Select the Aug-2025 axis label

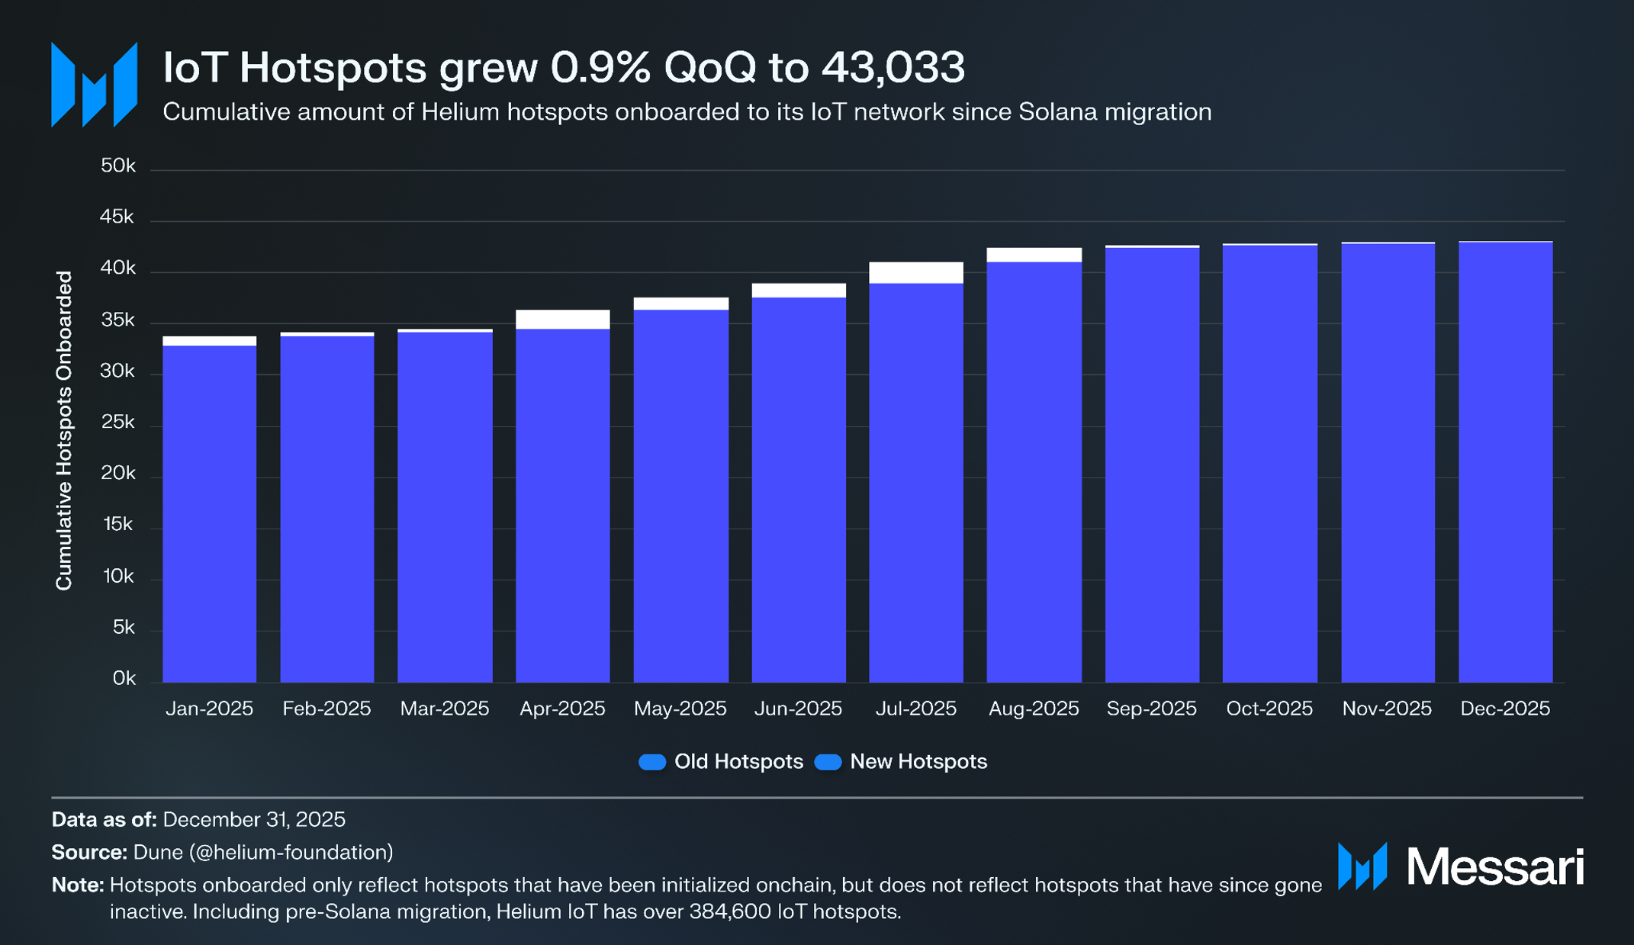(1034, 709)
